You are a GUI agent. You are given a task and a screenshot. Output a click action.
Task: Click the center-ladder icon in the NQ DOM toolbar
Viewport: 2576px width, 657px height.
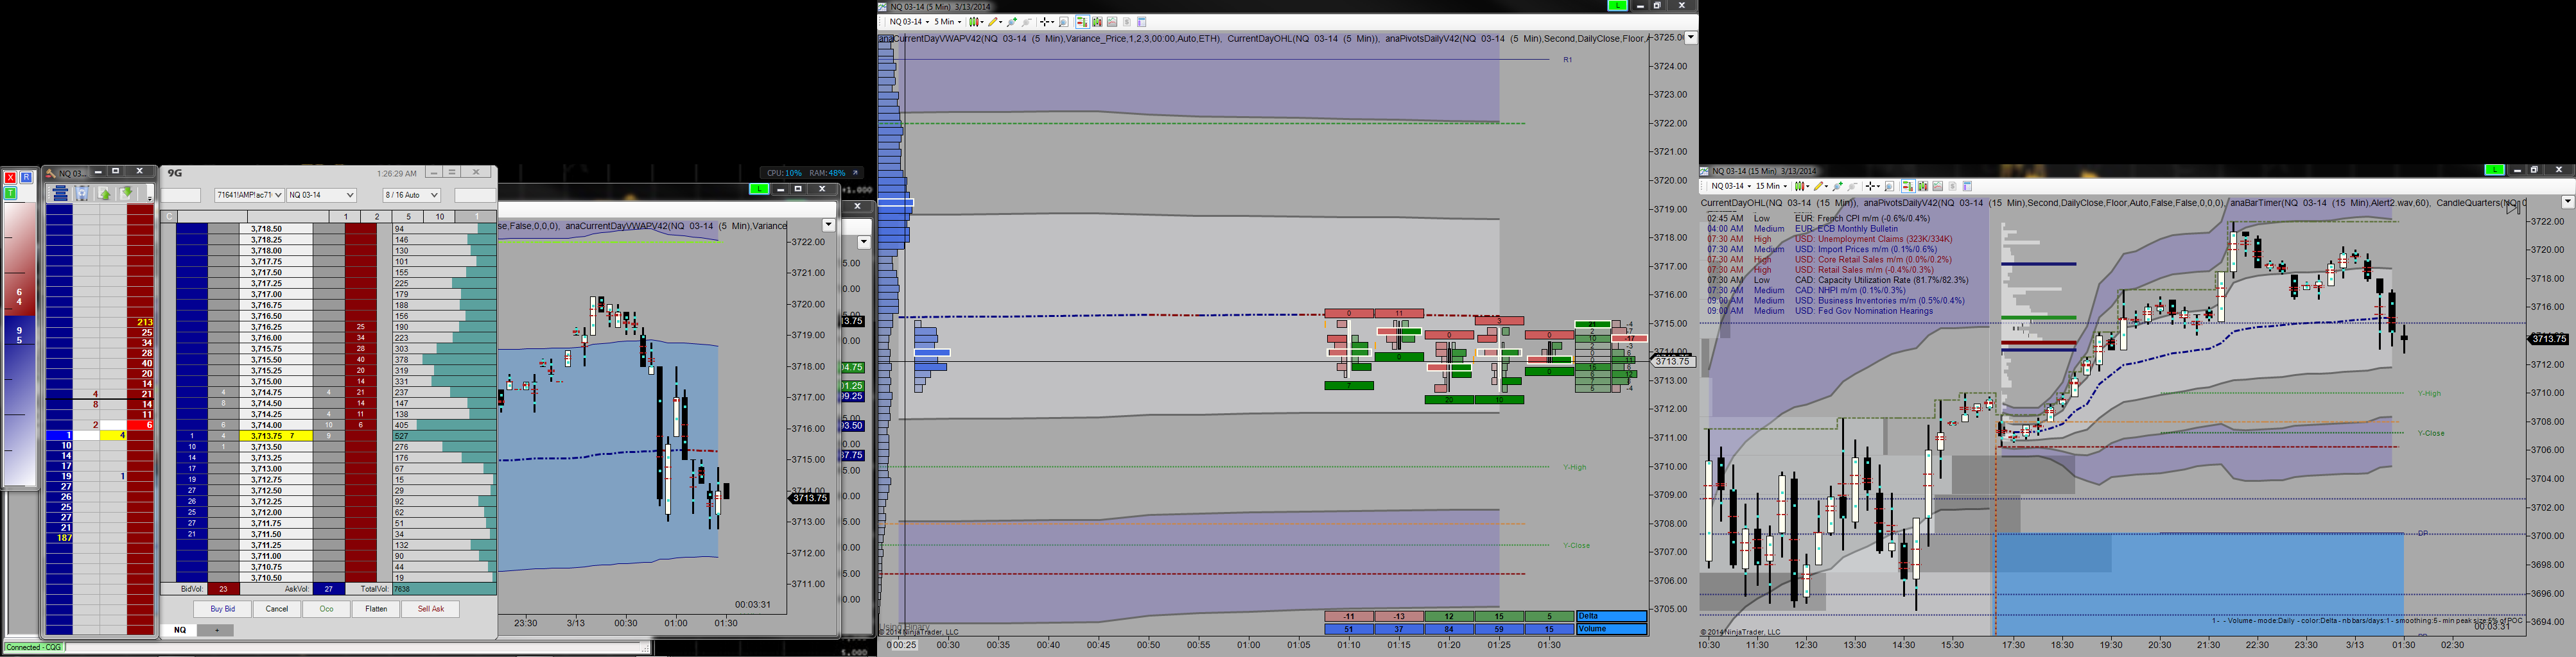pyautogui.click(x=60, y=193)
